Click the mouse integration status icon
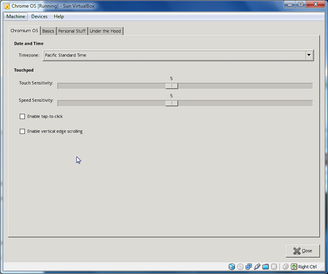The height and width of the screenshot is (274, 328). tap(285, 267)
